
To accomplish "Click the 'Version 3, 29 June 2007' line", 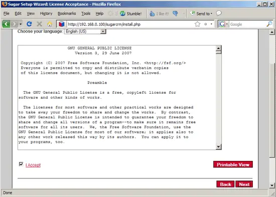I will click(103, 53).
